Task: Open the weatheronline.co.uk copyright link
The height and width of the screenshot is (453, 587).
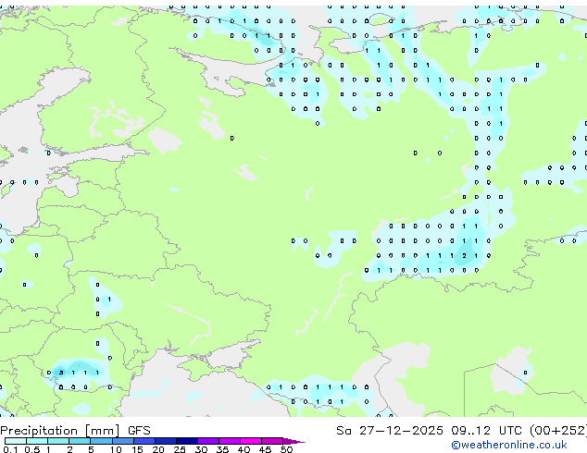Action: (x=509, y=445)
